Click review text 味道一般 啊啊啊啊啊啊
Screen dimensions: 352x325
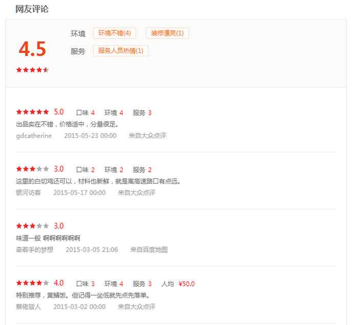click(x=48, y=238)
